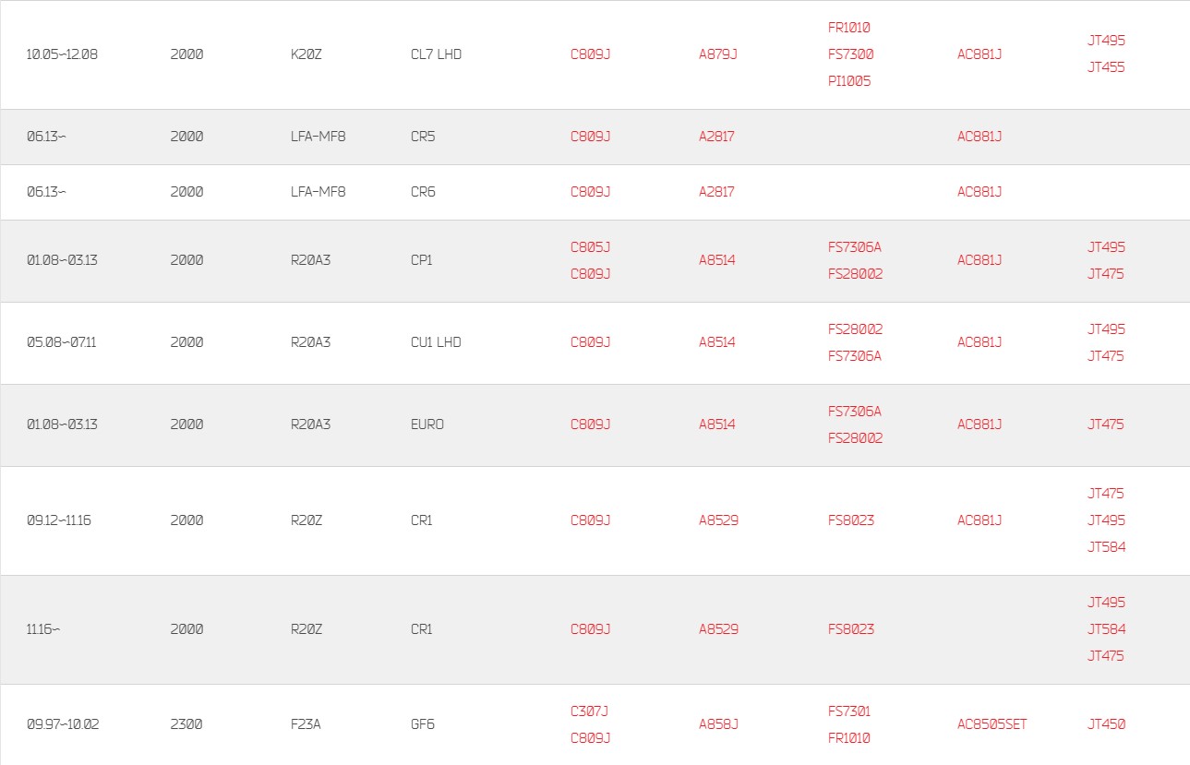
Task: Select the JT450 part link
Action: (x=1106, y=724)
